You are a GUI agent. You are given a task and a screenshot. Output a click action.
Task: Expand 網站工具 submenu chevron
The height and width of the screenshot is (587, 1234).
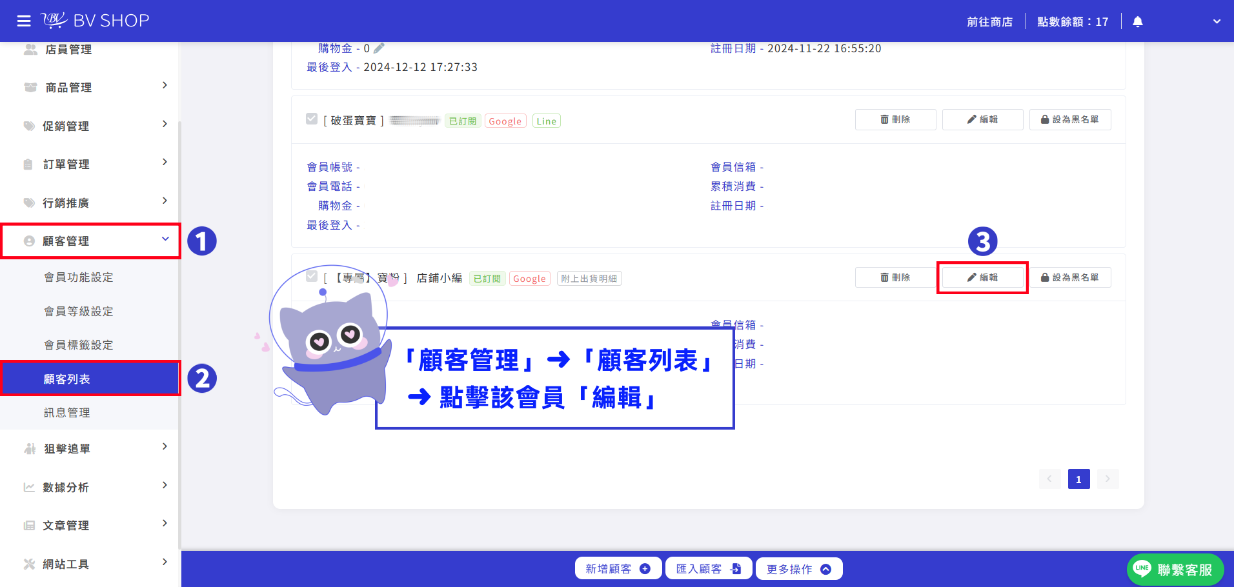165,562
